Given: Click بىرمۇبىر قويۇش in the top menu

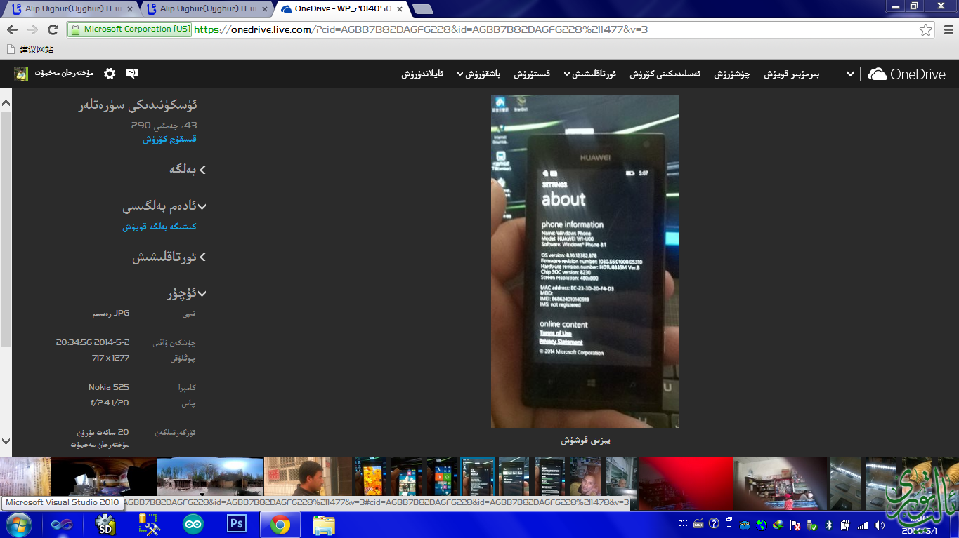Looking at the screenshot, I should (792, 74).
